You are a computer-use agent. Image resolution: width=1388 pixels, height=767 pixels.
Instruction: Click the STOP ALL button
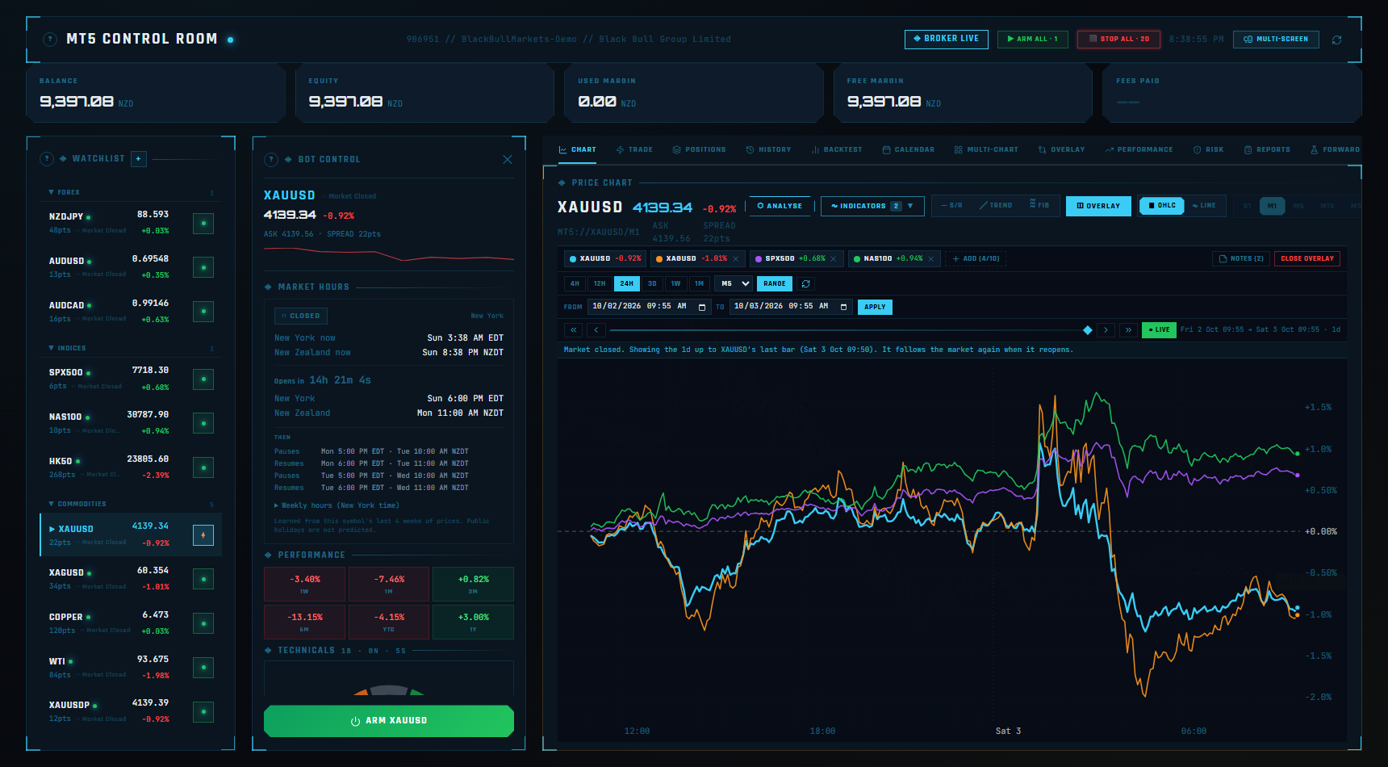pyautogui.click(x=1118, y=39)
